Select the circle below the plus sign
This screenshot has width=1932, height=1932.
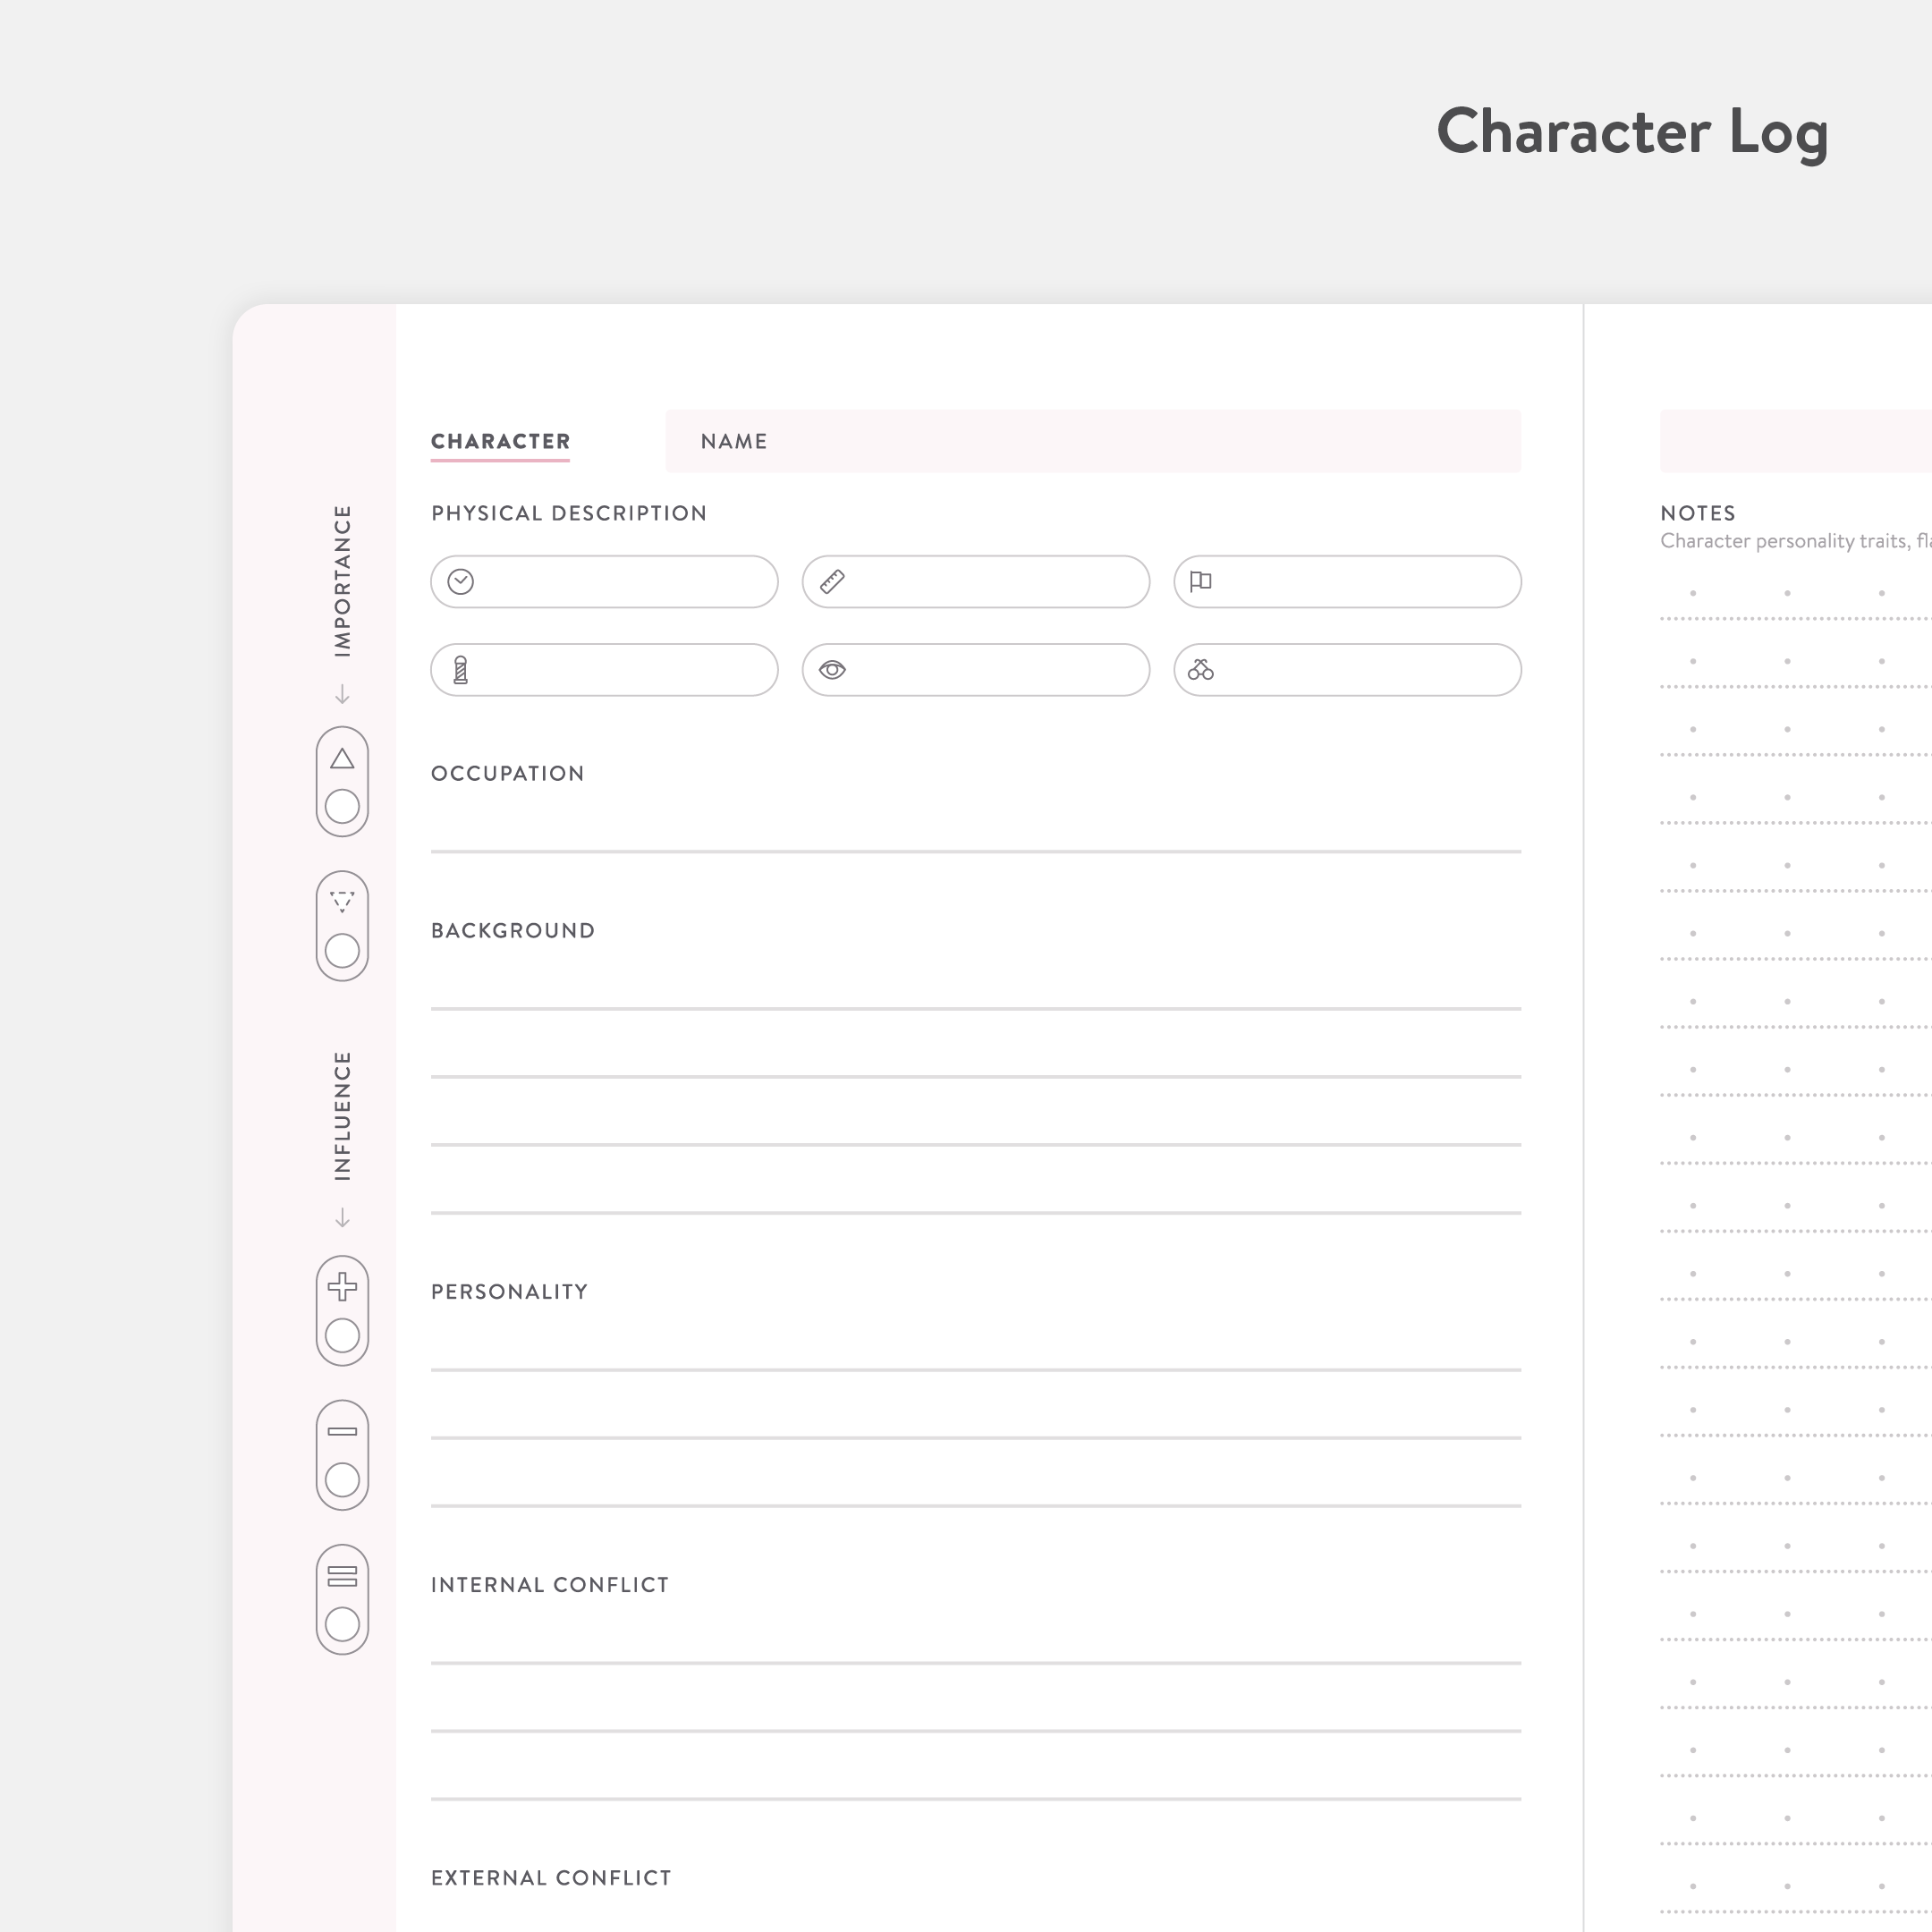point(342,1335)
